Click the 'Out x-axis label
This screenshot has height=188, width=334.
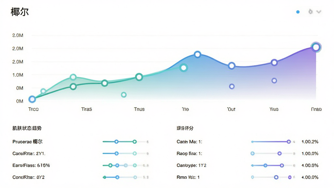point(231,109)
